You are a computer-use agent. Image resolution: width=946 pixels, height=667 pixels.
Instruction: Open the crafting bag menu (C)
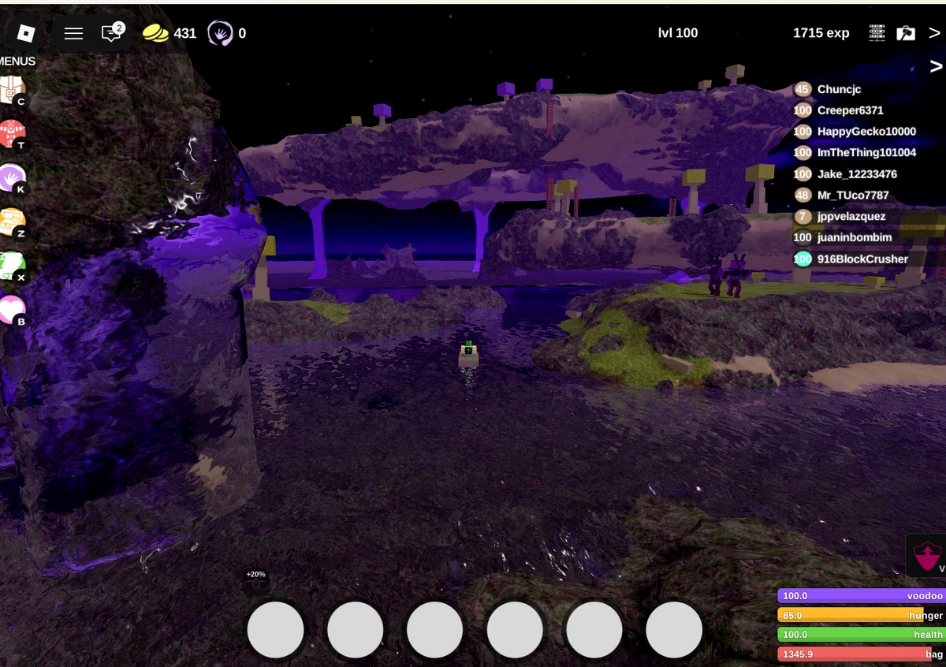click(x=12, y=91)
